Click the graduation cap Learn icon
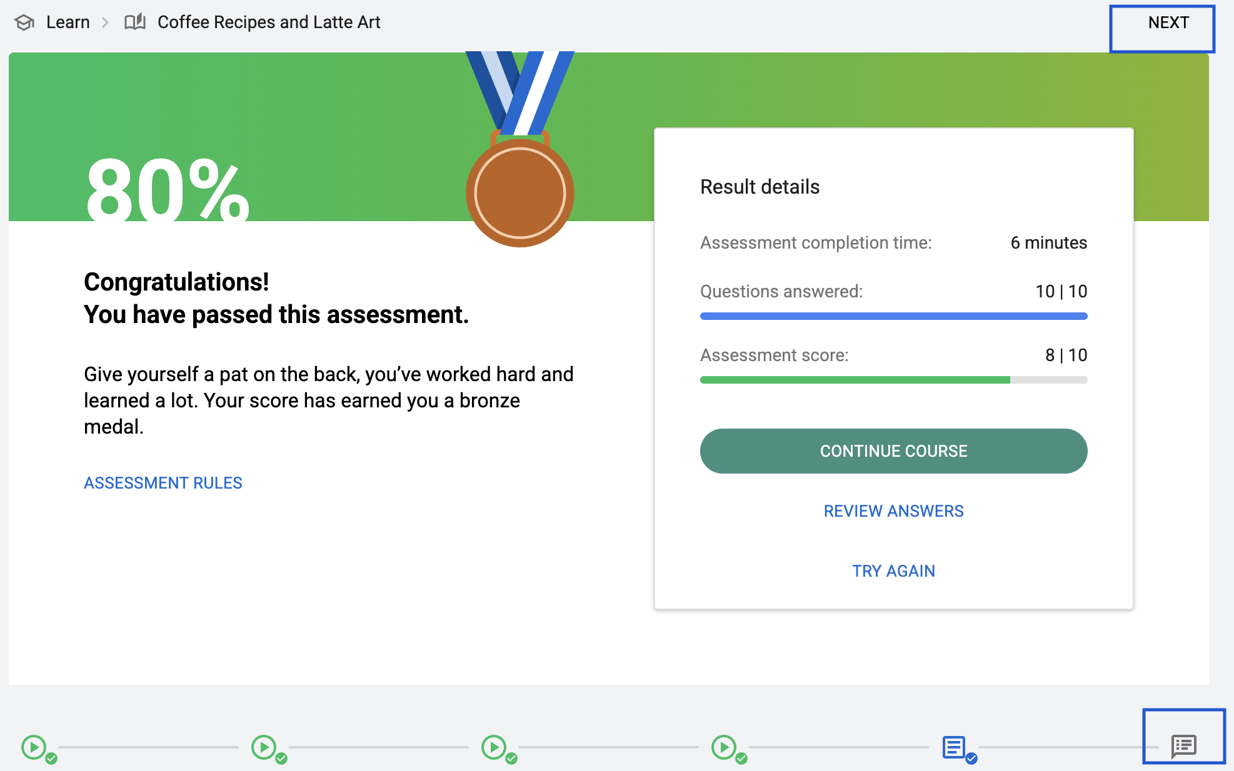 [x=24, y=22]
